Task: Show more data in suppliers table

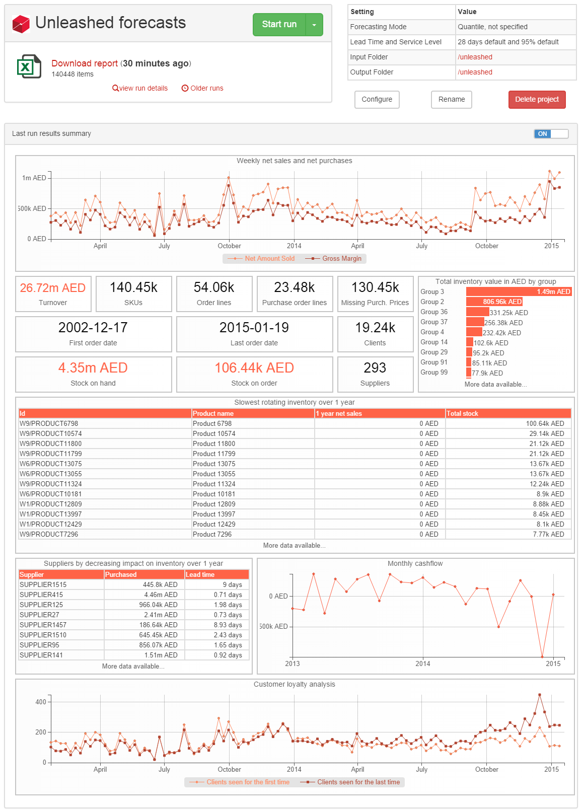Action: coord(133,667)
